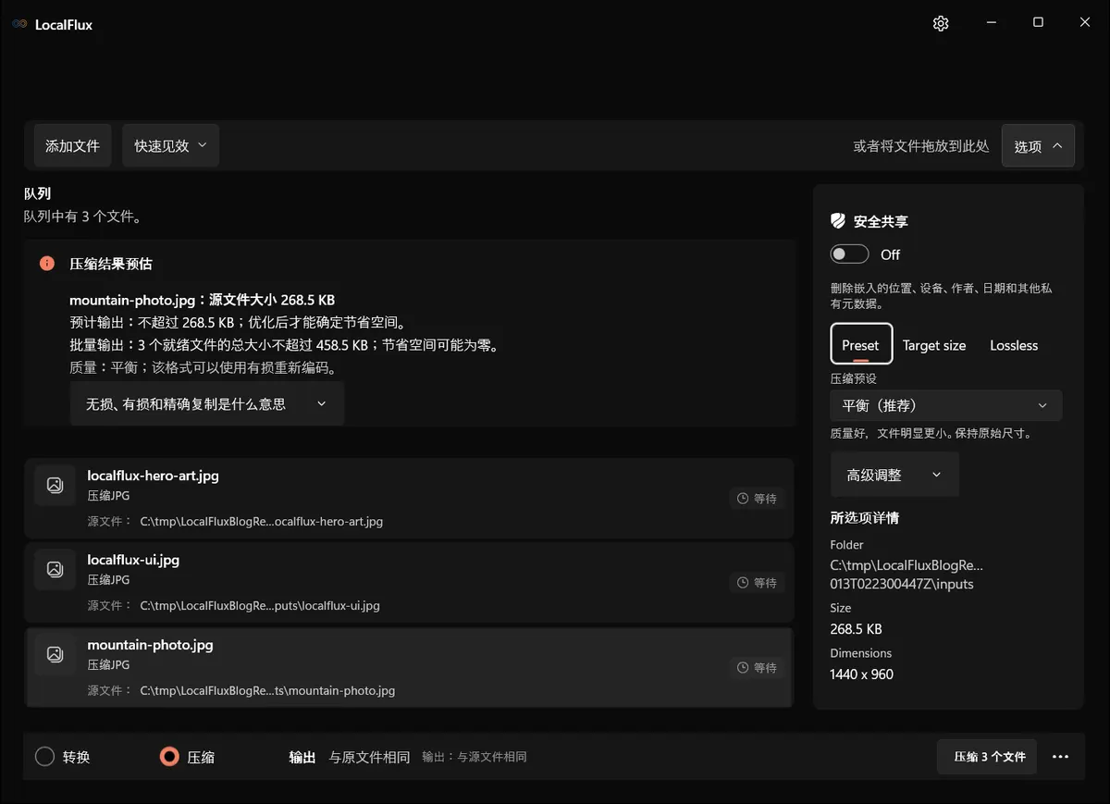1110x804 pixels.
Task: Maximize the LocalFlux window
Action: point(1038,23)
